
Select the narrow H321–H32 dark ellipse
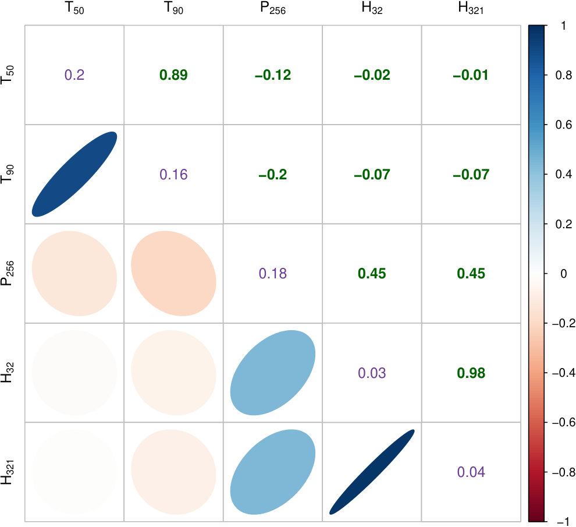tap(372, 472)
